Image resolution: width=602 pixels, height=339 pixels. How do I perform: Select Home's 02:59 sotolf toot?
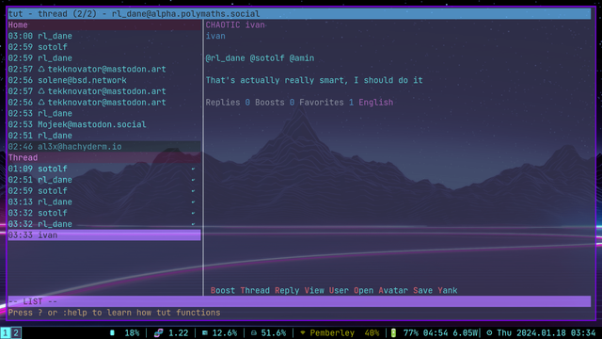pyautogui.click(x=104, y=47)
